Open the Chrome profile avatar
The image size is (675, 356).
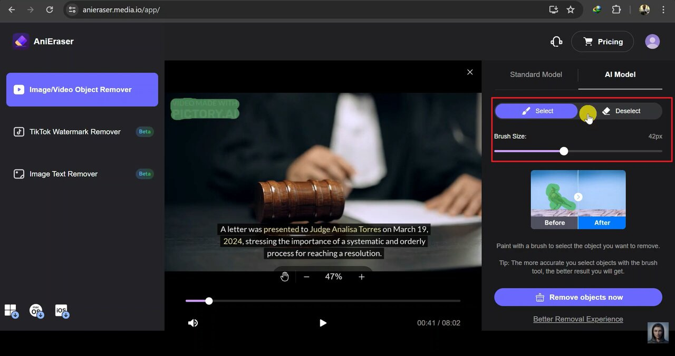[644, 9]
